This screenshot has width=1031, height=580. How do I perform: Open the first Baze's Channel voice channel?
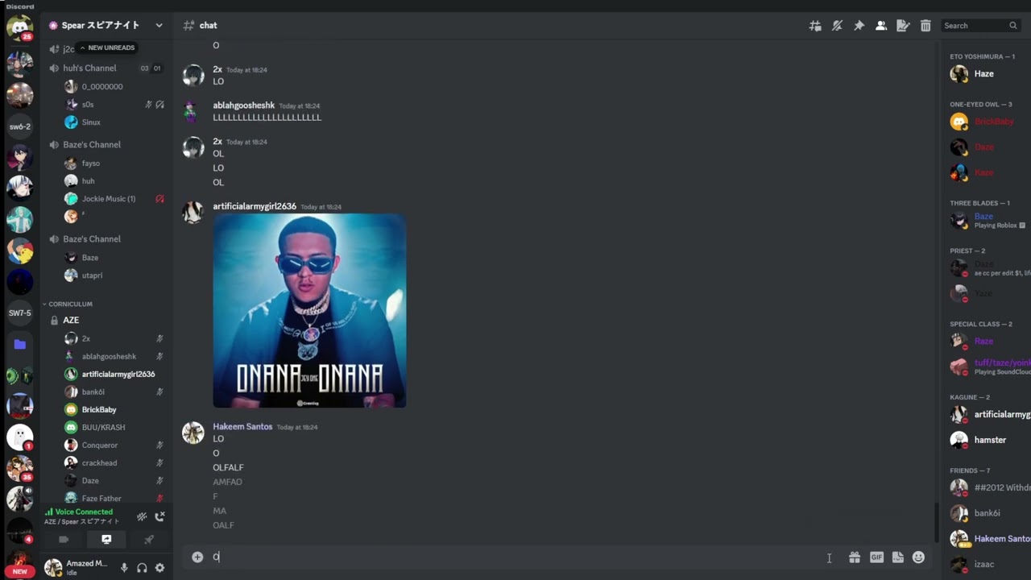click(92, 145)
